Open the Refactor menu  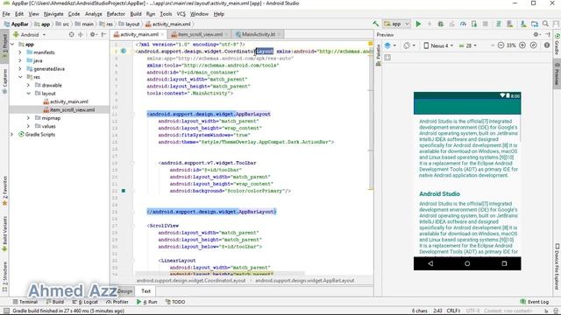click(116, 14)
